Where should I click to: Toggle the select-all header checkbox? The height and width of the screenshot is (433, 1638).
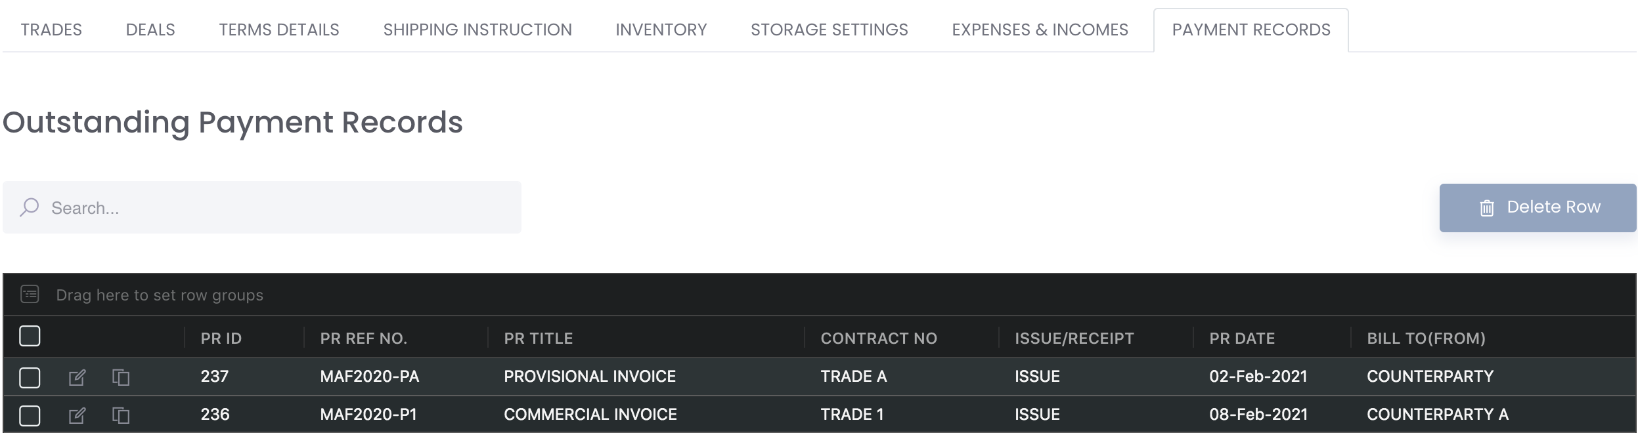pos(30,336)
